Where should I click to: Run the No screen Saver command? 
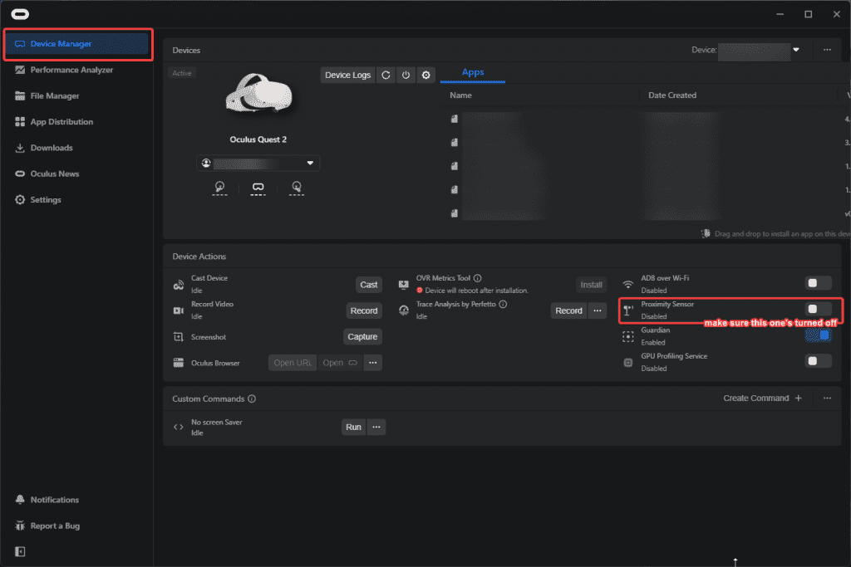[353, 428]
